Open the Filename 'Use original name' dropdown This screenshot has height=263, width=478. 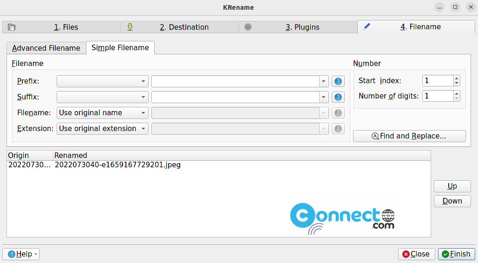pyautogui.click(x=102, y=113)
